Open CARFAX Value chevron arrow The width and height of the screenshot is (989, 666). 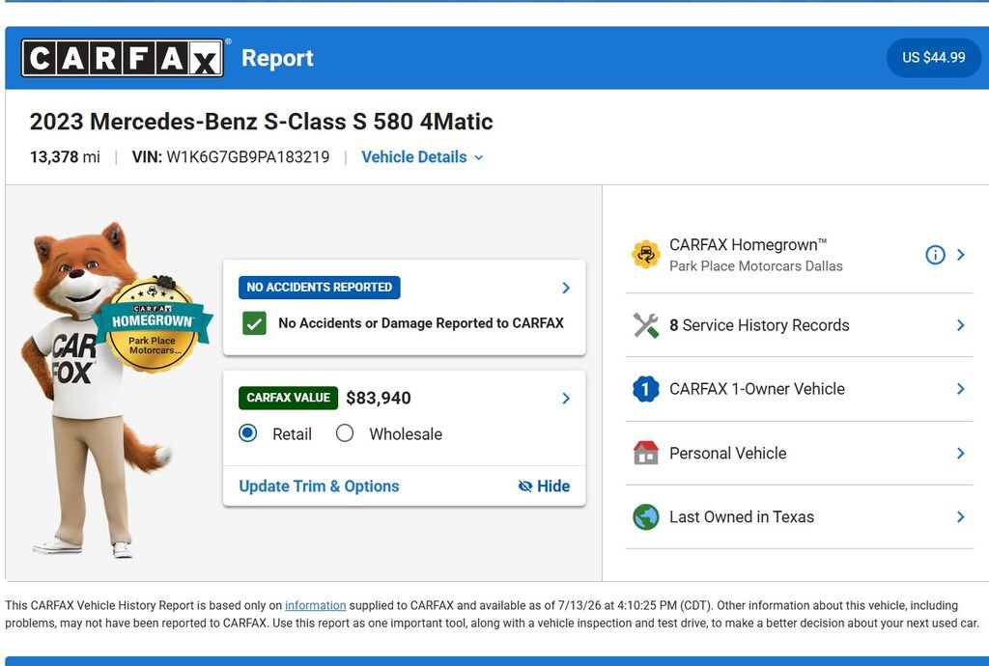566,399
